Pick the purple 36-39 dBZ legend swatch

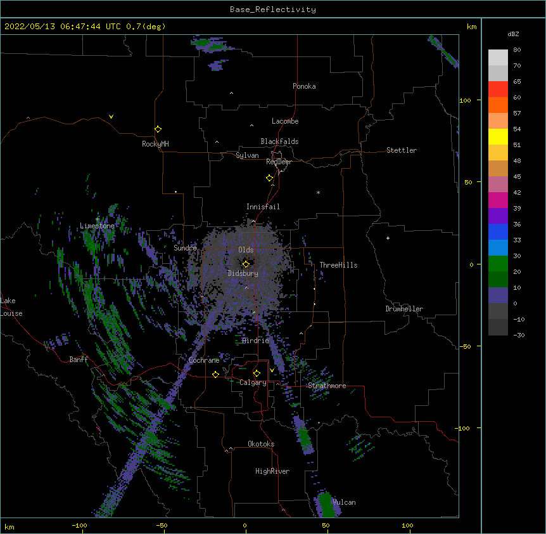point(498,216)
